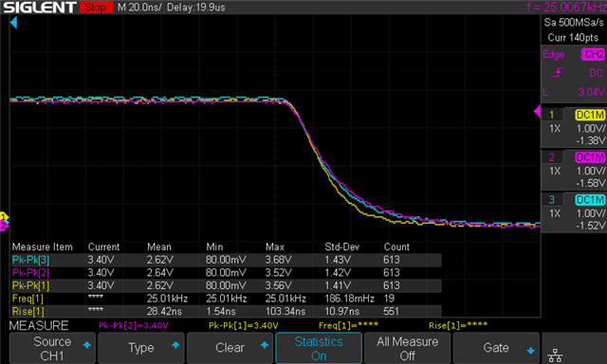Screen dimensions: 607x364
Task: Select the Freq[1] measurement row label
Action: pos(28,299)
